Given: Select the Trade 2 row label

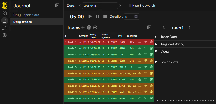Looking at the screenshot, I should click(x=72, y=48).
